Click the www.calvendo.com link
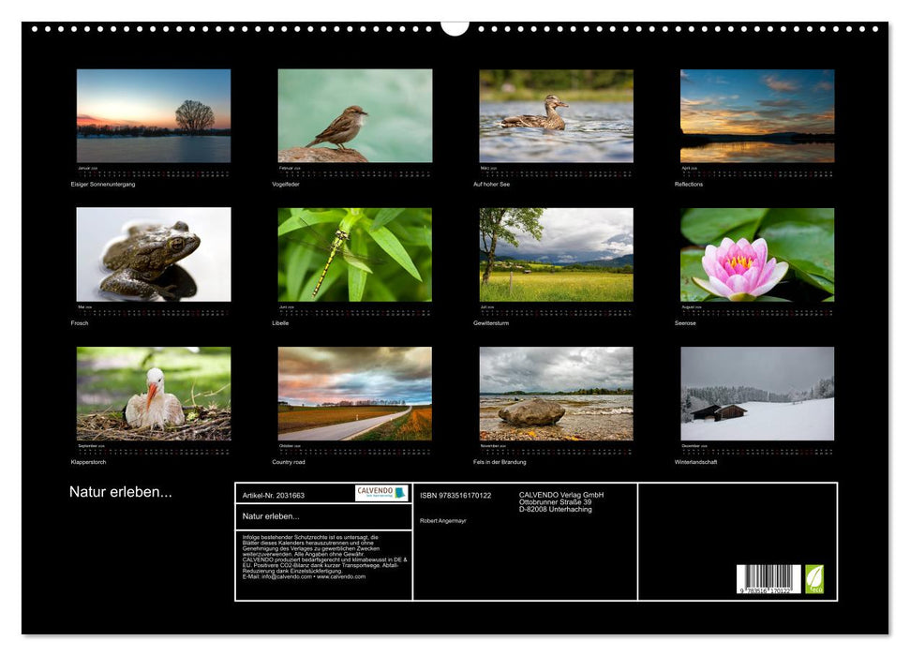910x656 pixels. pos(343,576)
